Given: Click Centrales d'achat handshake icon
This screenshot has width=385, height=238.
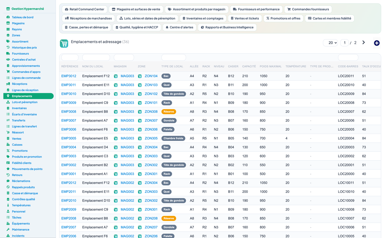Looking at the screenshot, I should click(8, 60).
